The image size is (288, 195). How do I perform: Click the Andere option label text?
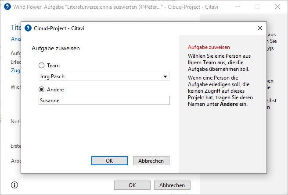(x=55, y=90)
